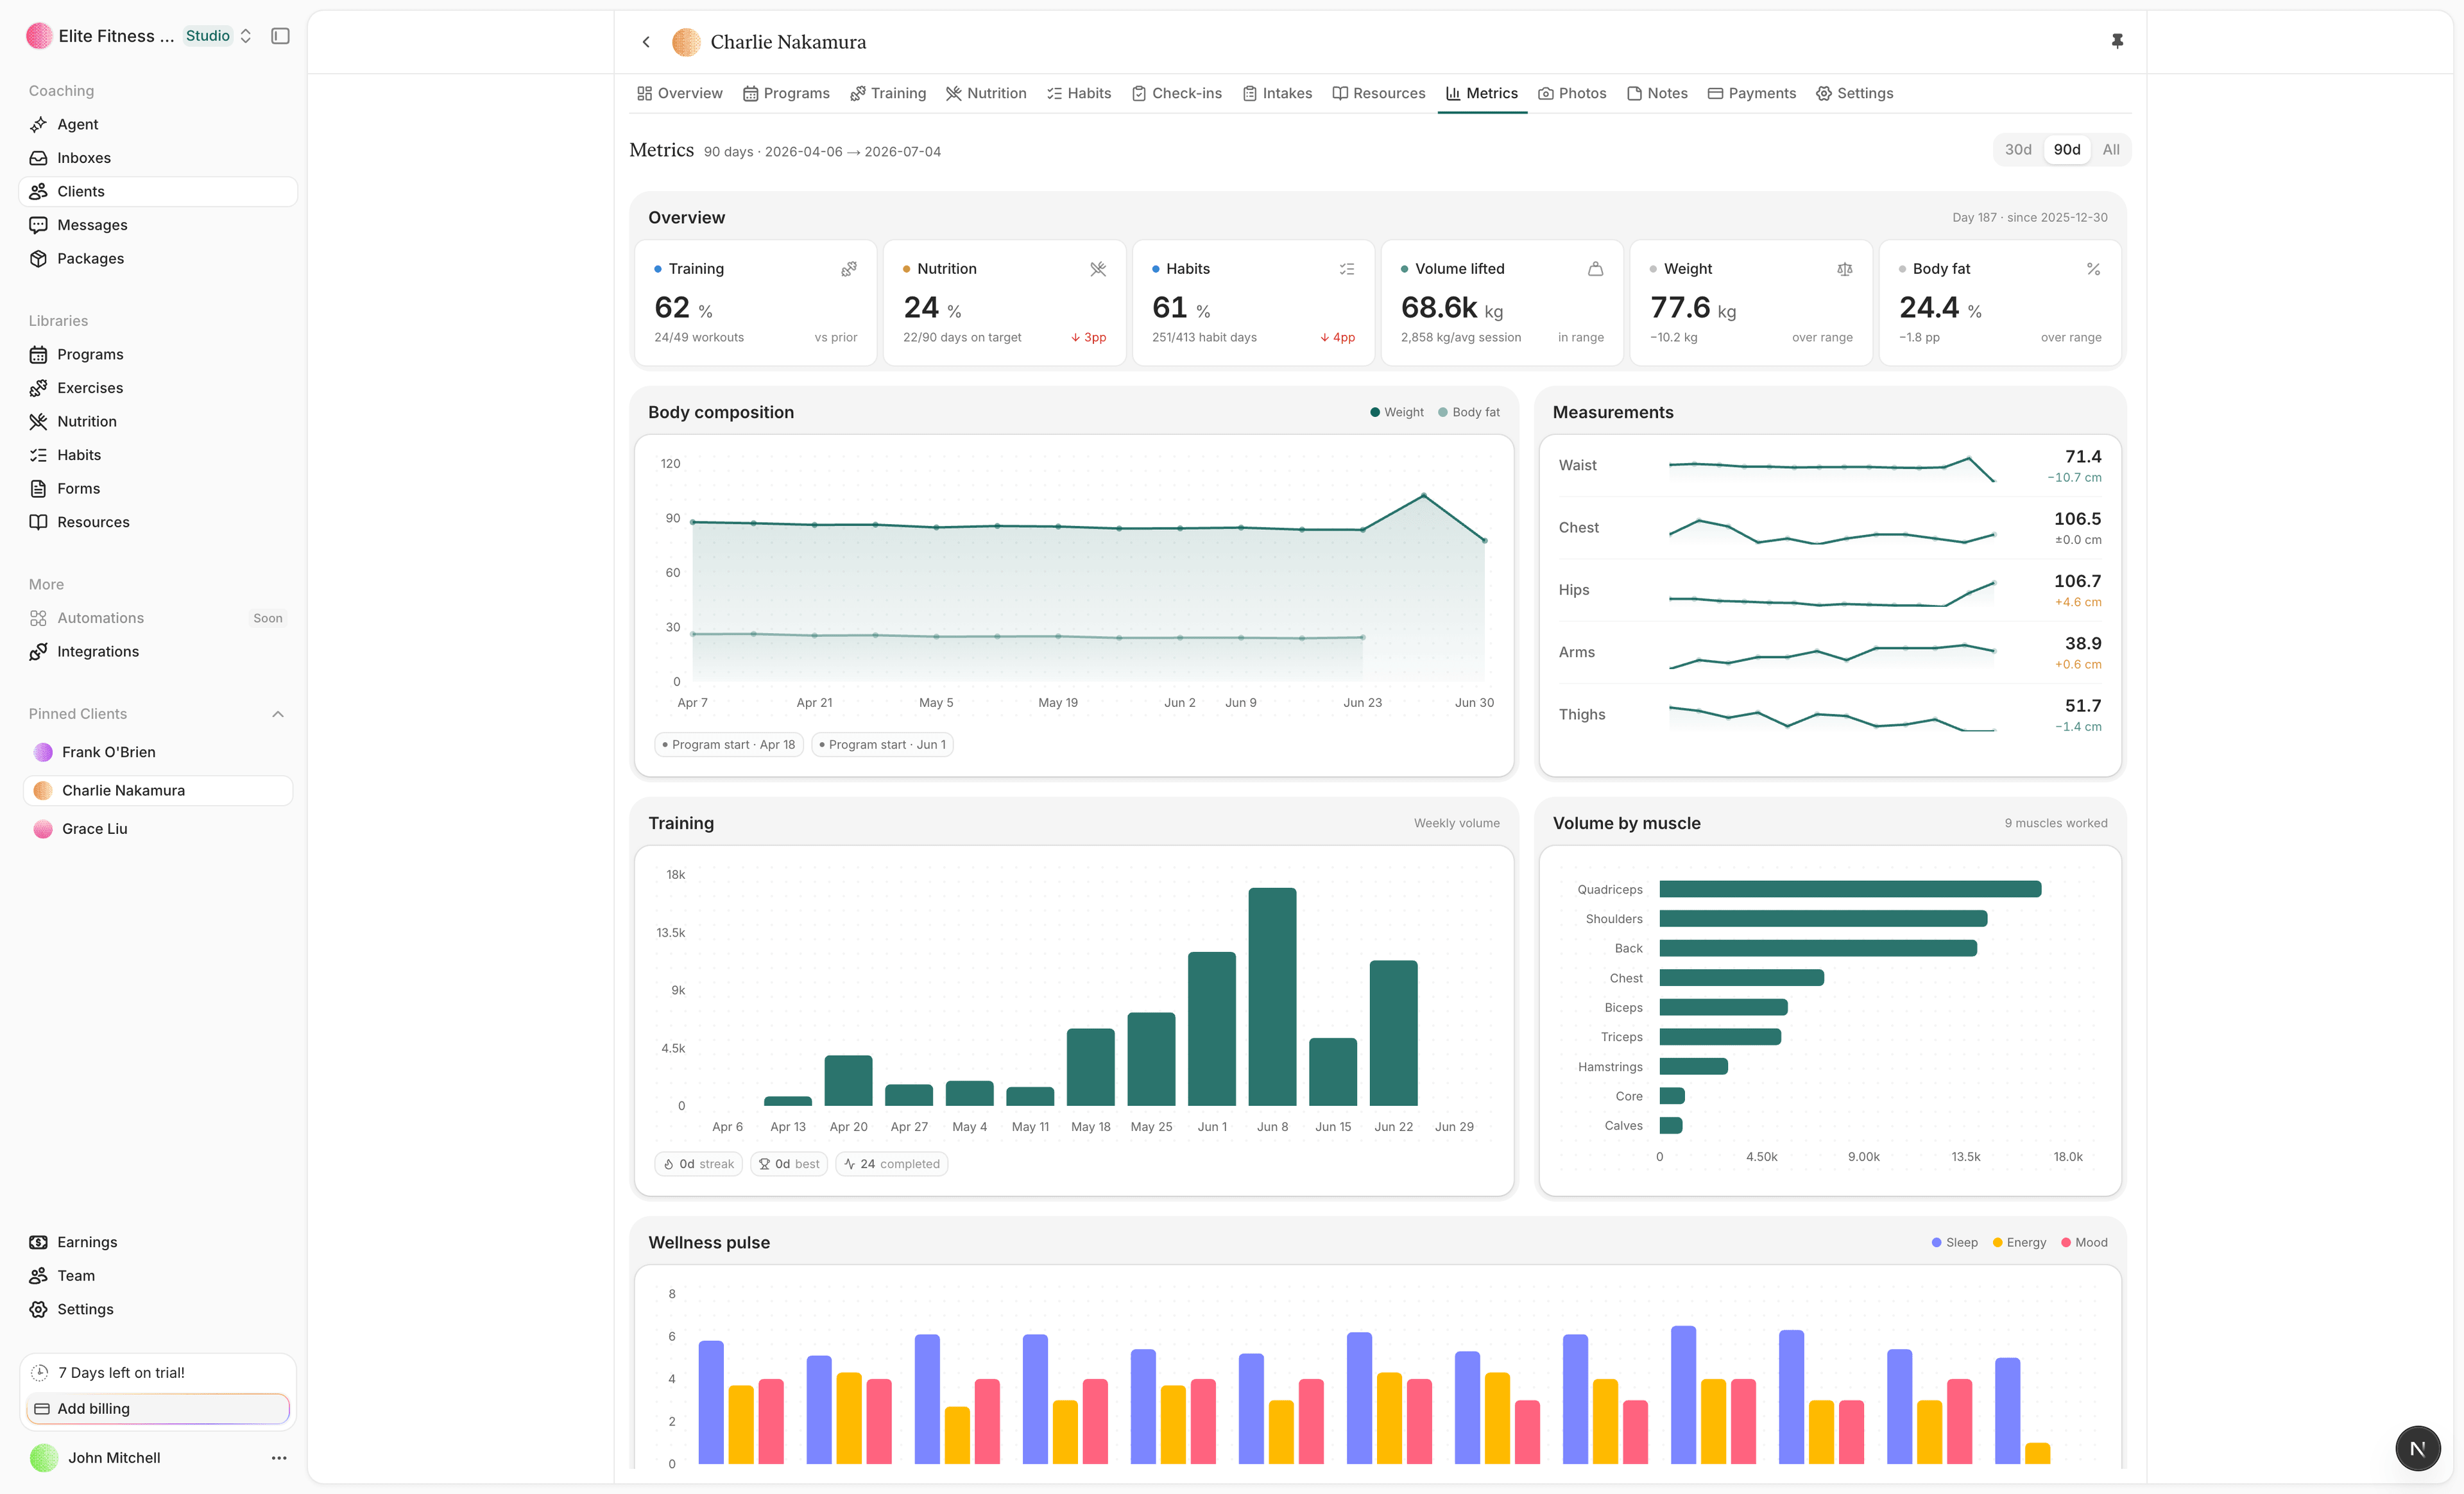Open Integrations in sidebar

[x=158, y=651]
